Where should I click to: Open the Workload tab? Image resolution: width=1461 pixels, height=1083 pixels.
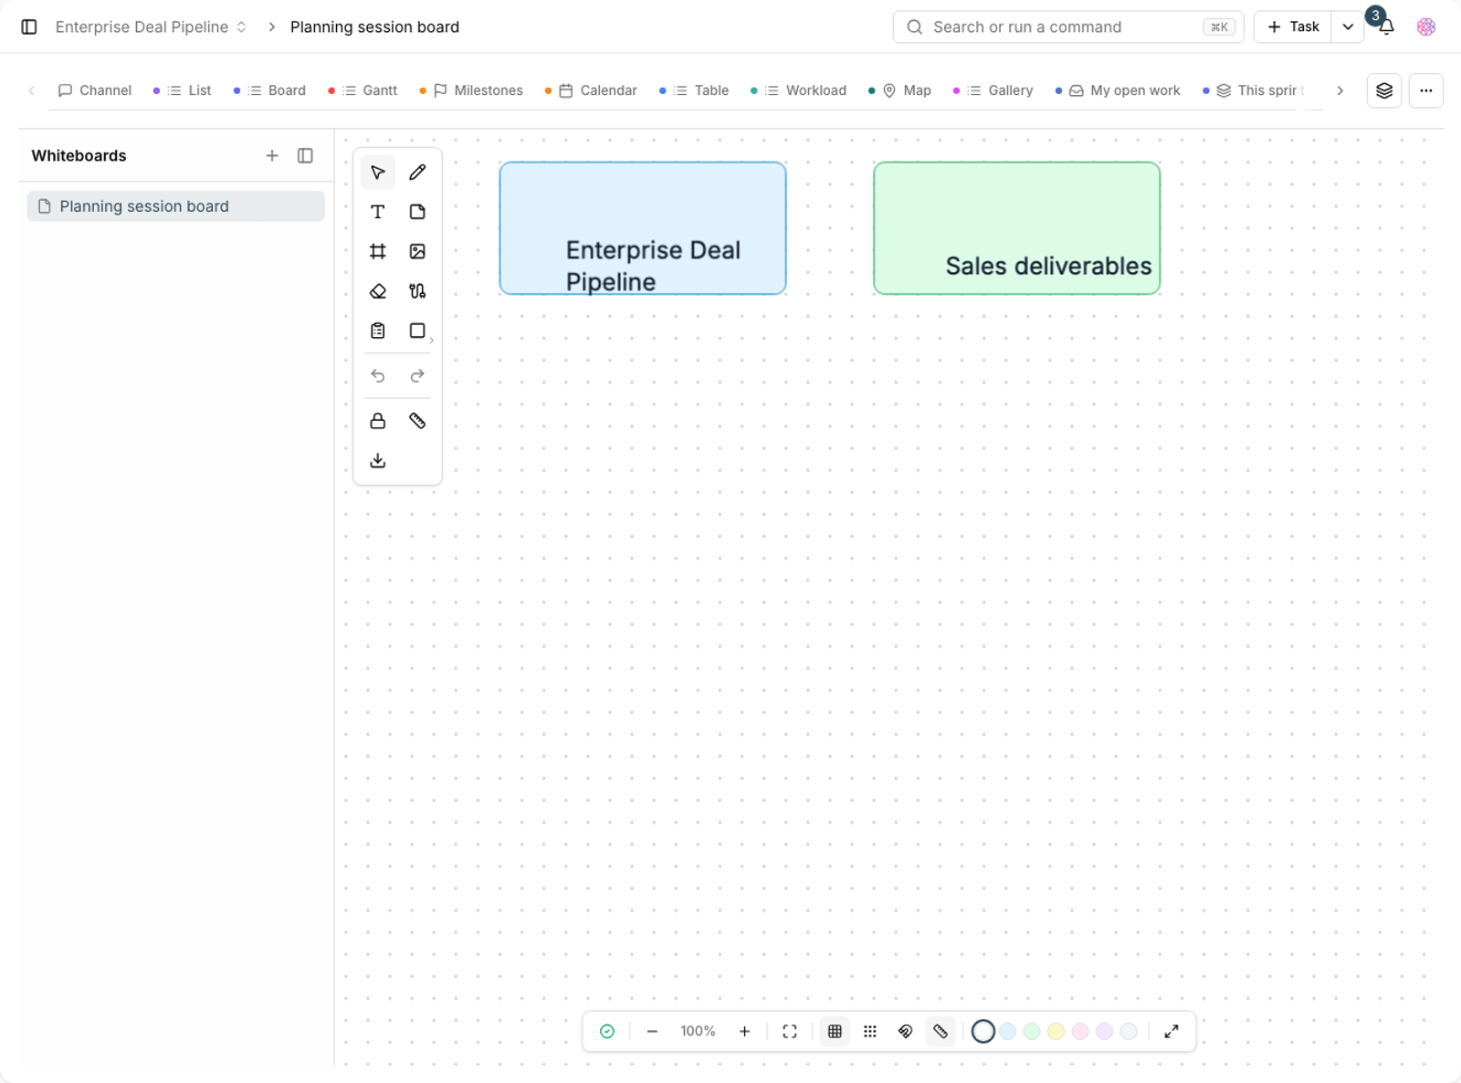click(x=799, y=90)
